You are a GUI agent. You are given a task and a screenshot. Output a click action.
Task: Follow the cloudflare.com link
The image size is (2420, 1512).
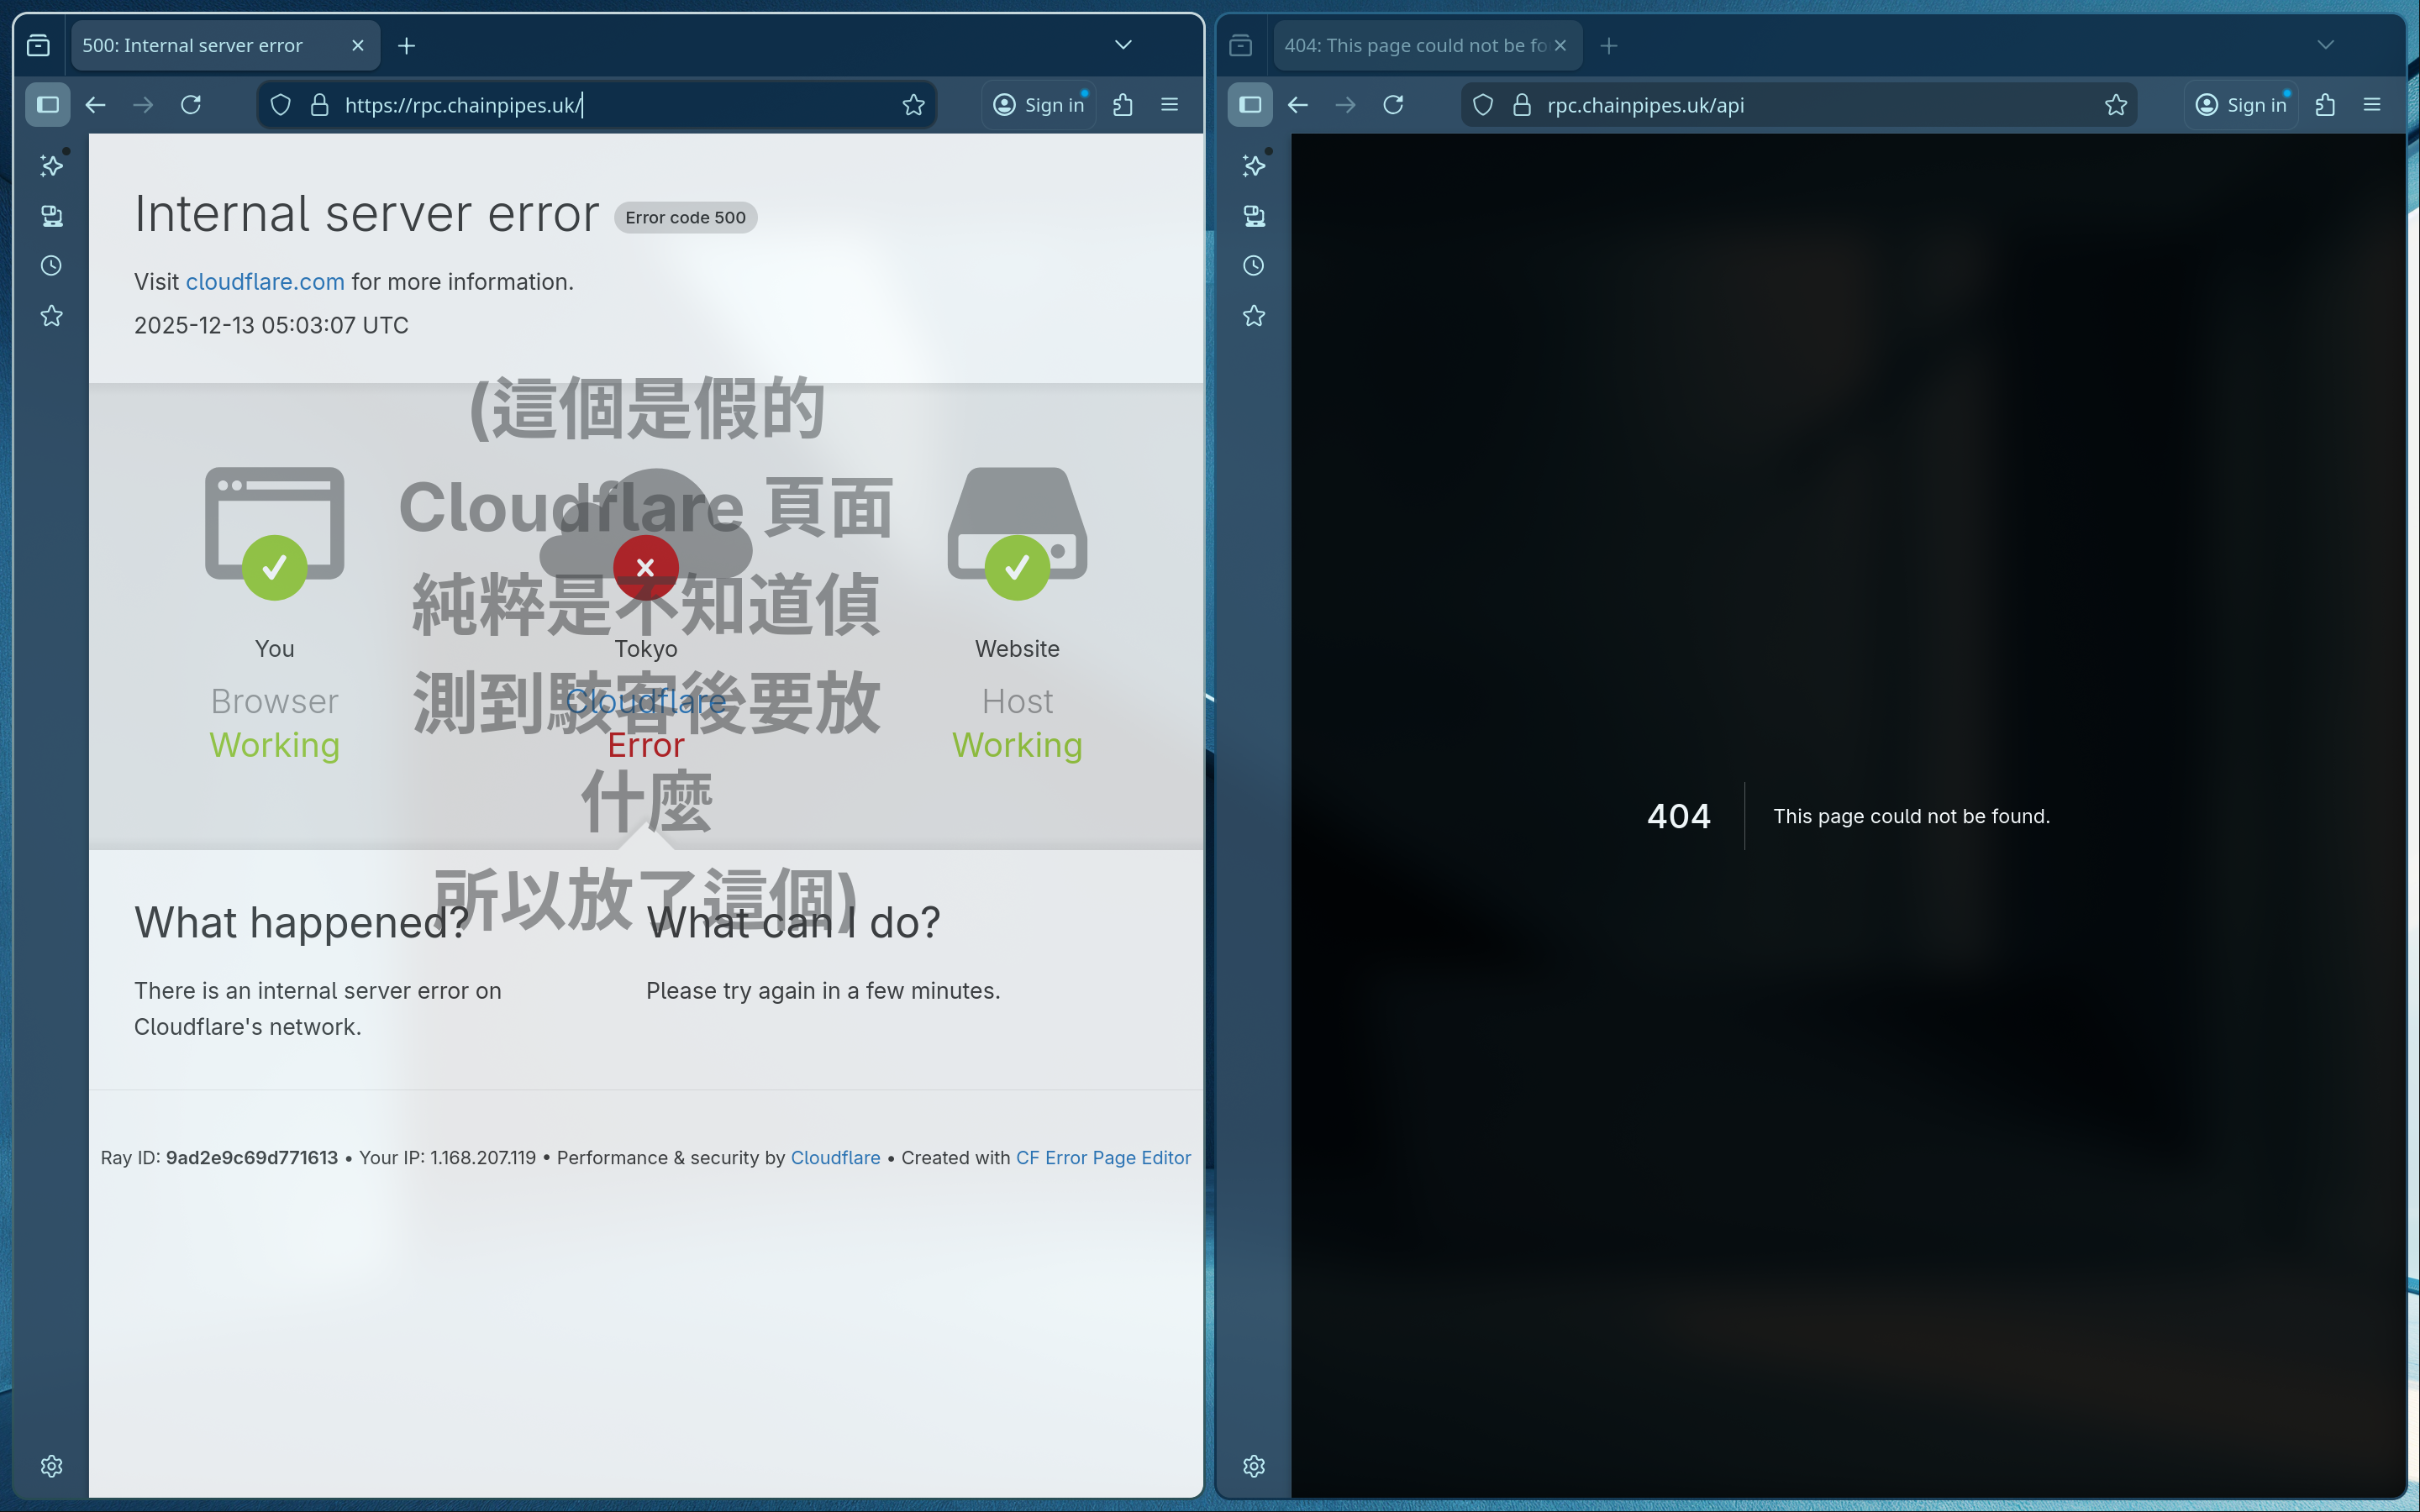265,282
